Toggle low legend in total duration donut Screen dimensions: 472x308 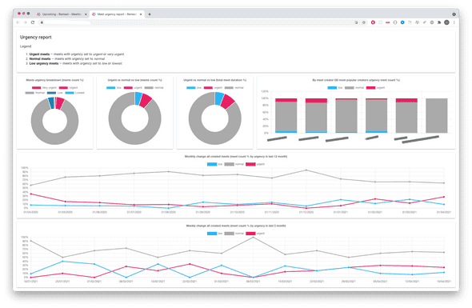tap(194, 88)
